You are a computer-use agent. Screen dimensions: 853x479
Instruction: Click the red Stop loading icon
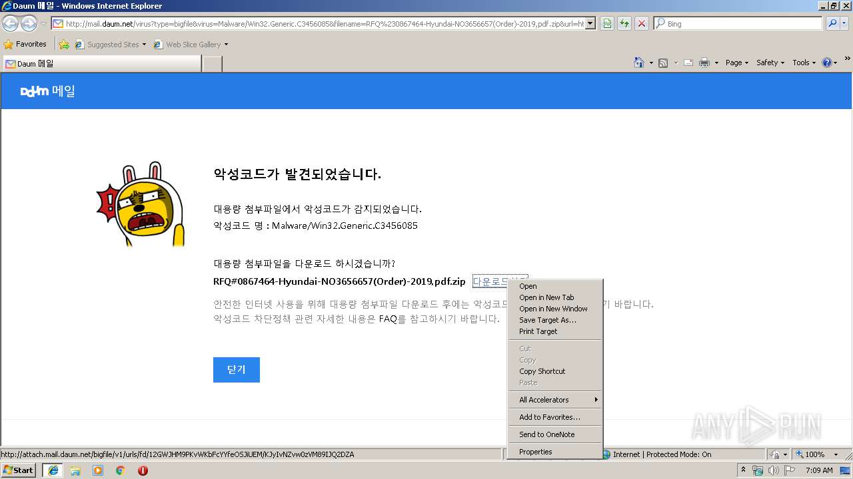click(642, 23)
